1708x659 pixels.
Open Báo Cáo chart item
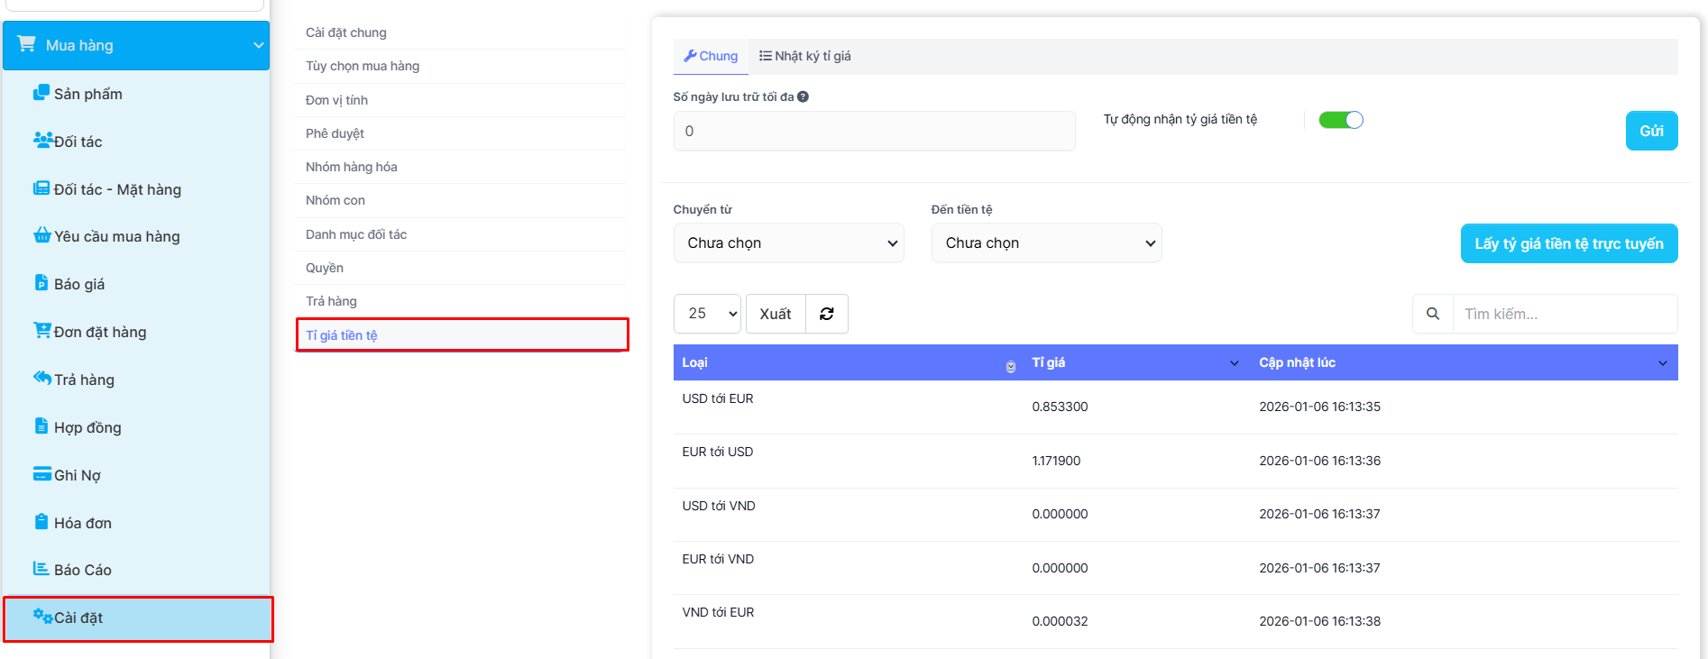coord(82,570)
